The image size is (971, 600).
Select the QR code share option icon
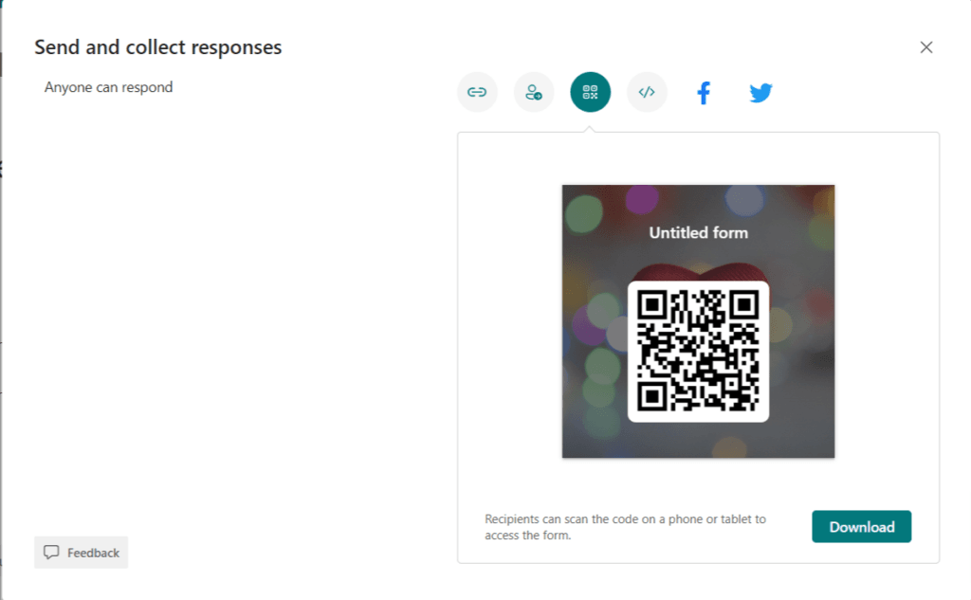coord(590,92)
